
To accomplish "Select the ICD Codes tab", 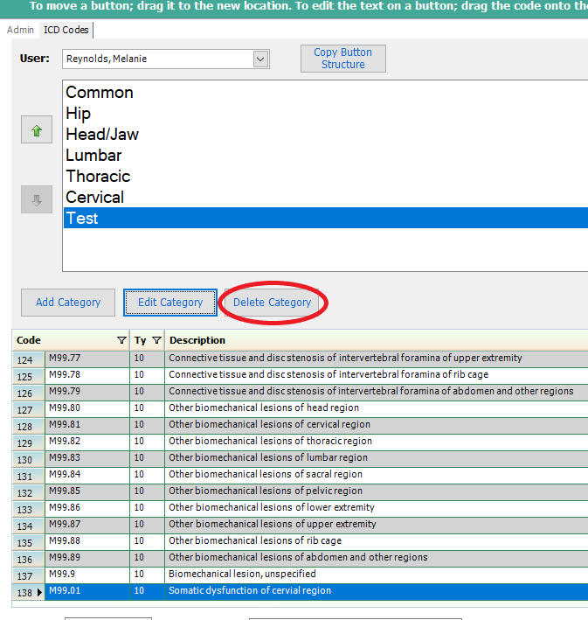I will (66, 30).
